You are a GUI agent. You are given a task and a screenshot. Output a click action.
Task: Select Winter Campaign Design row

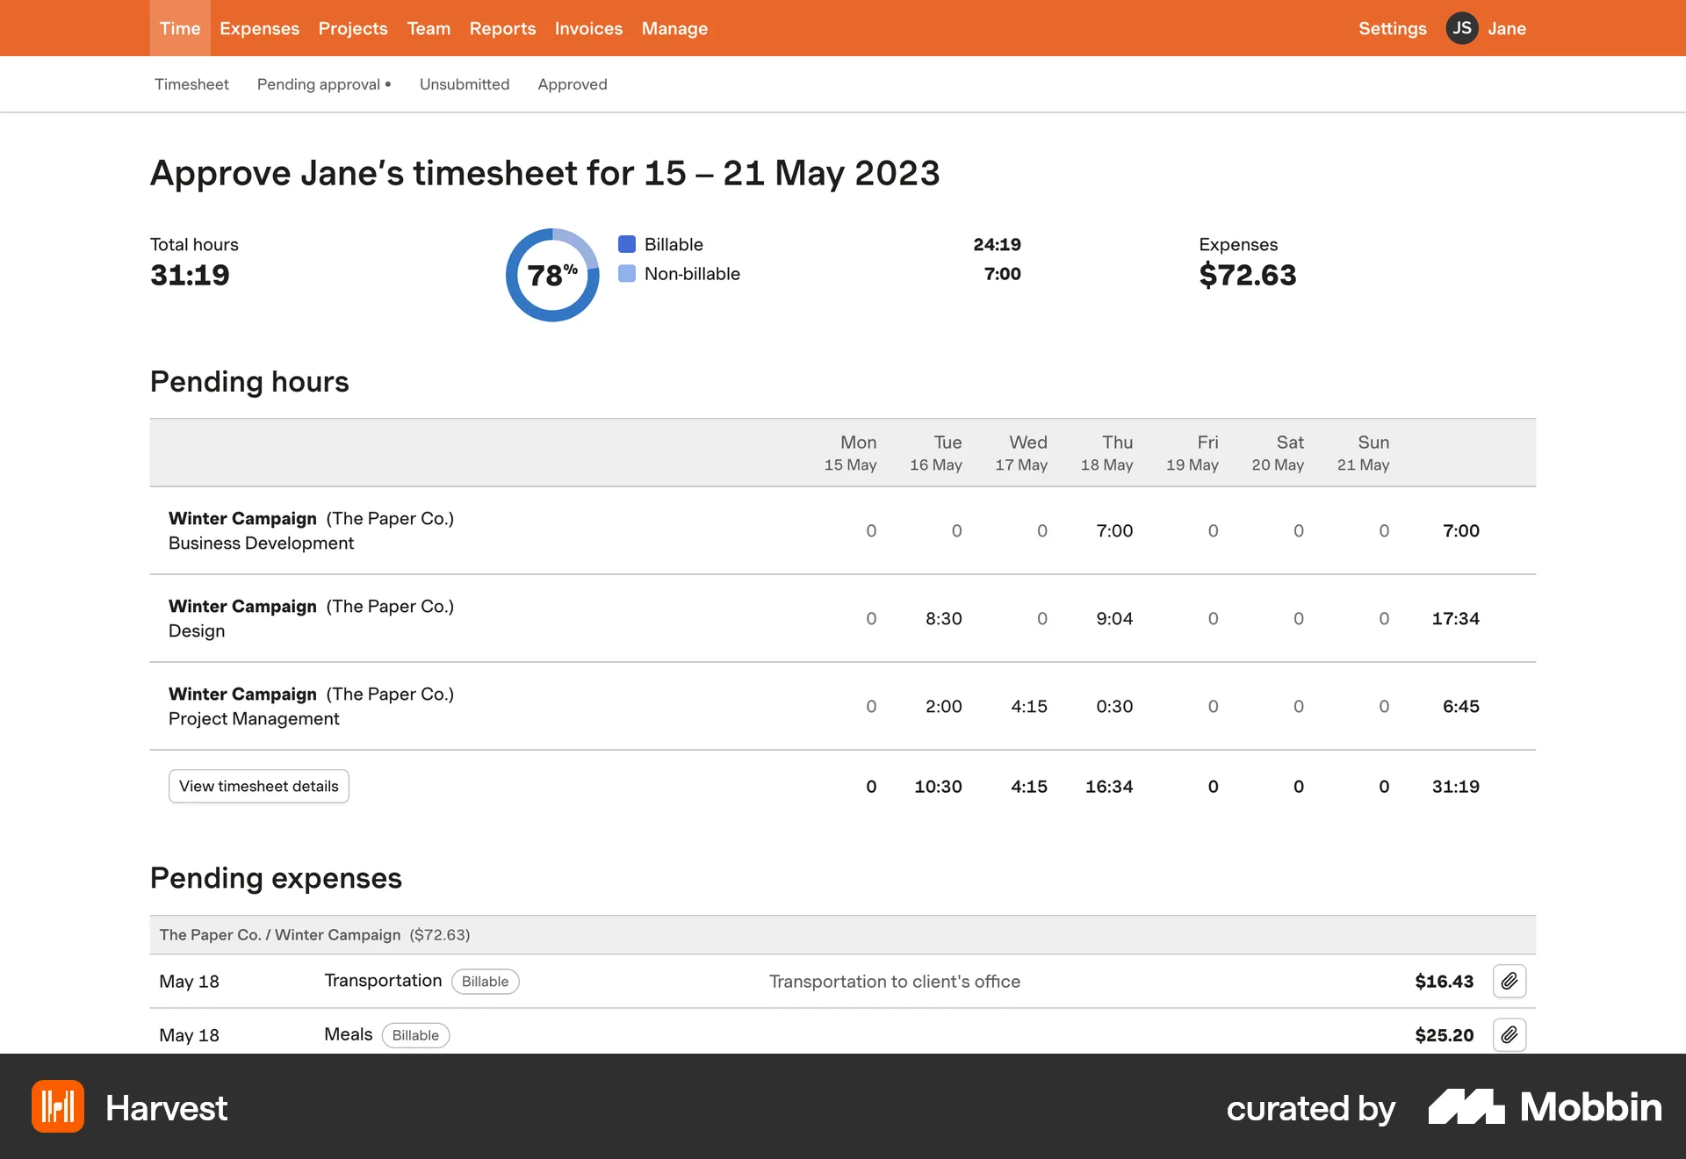[x=311, y=618]
